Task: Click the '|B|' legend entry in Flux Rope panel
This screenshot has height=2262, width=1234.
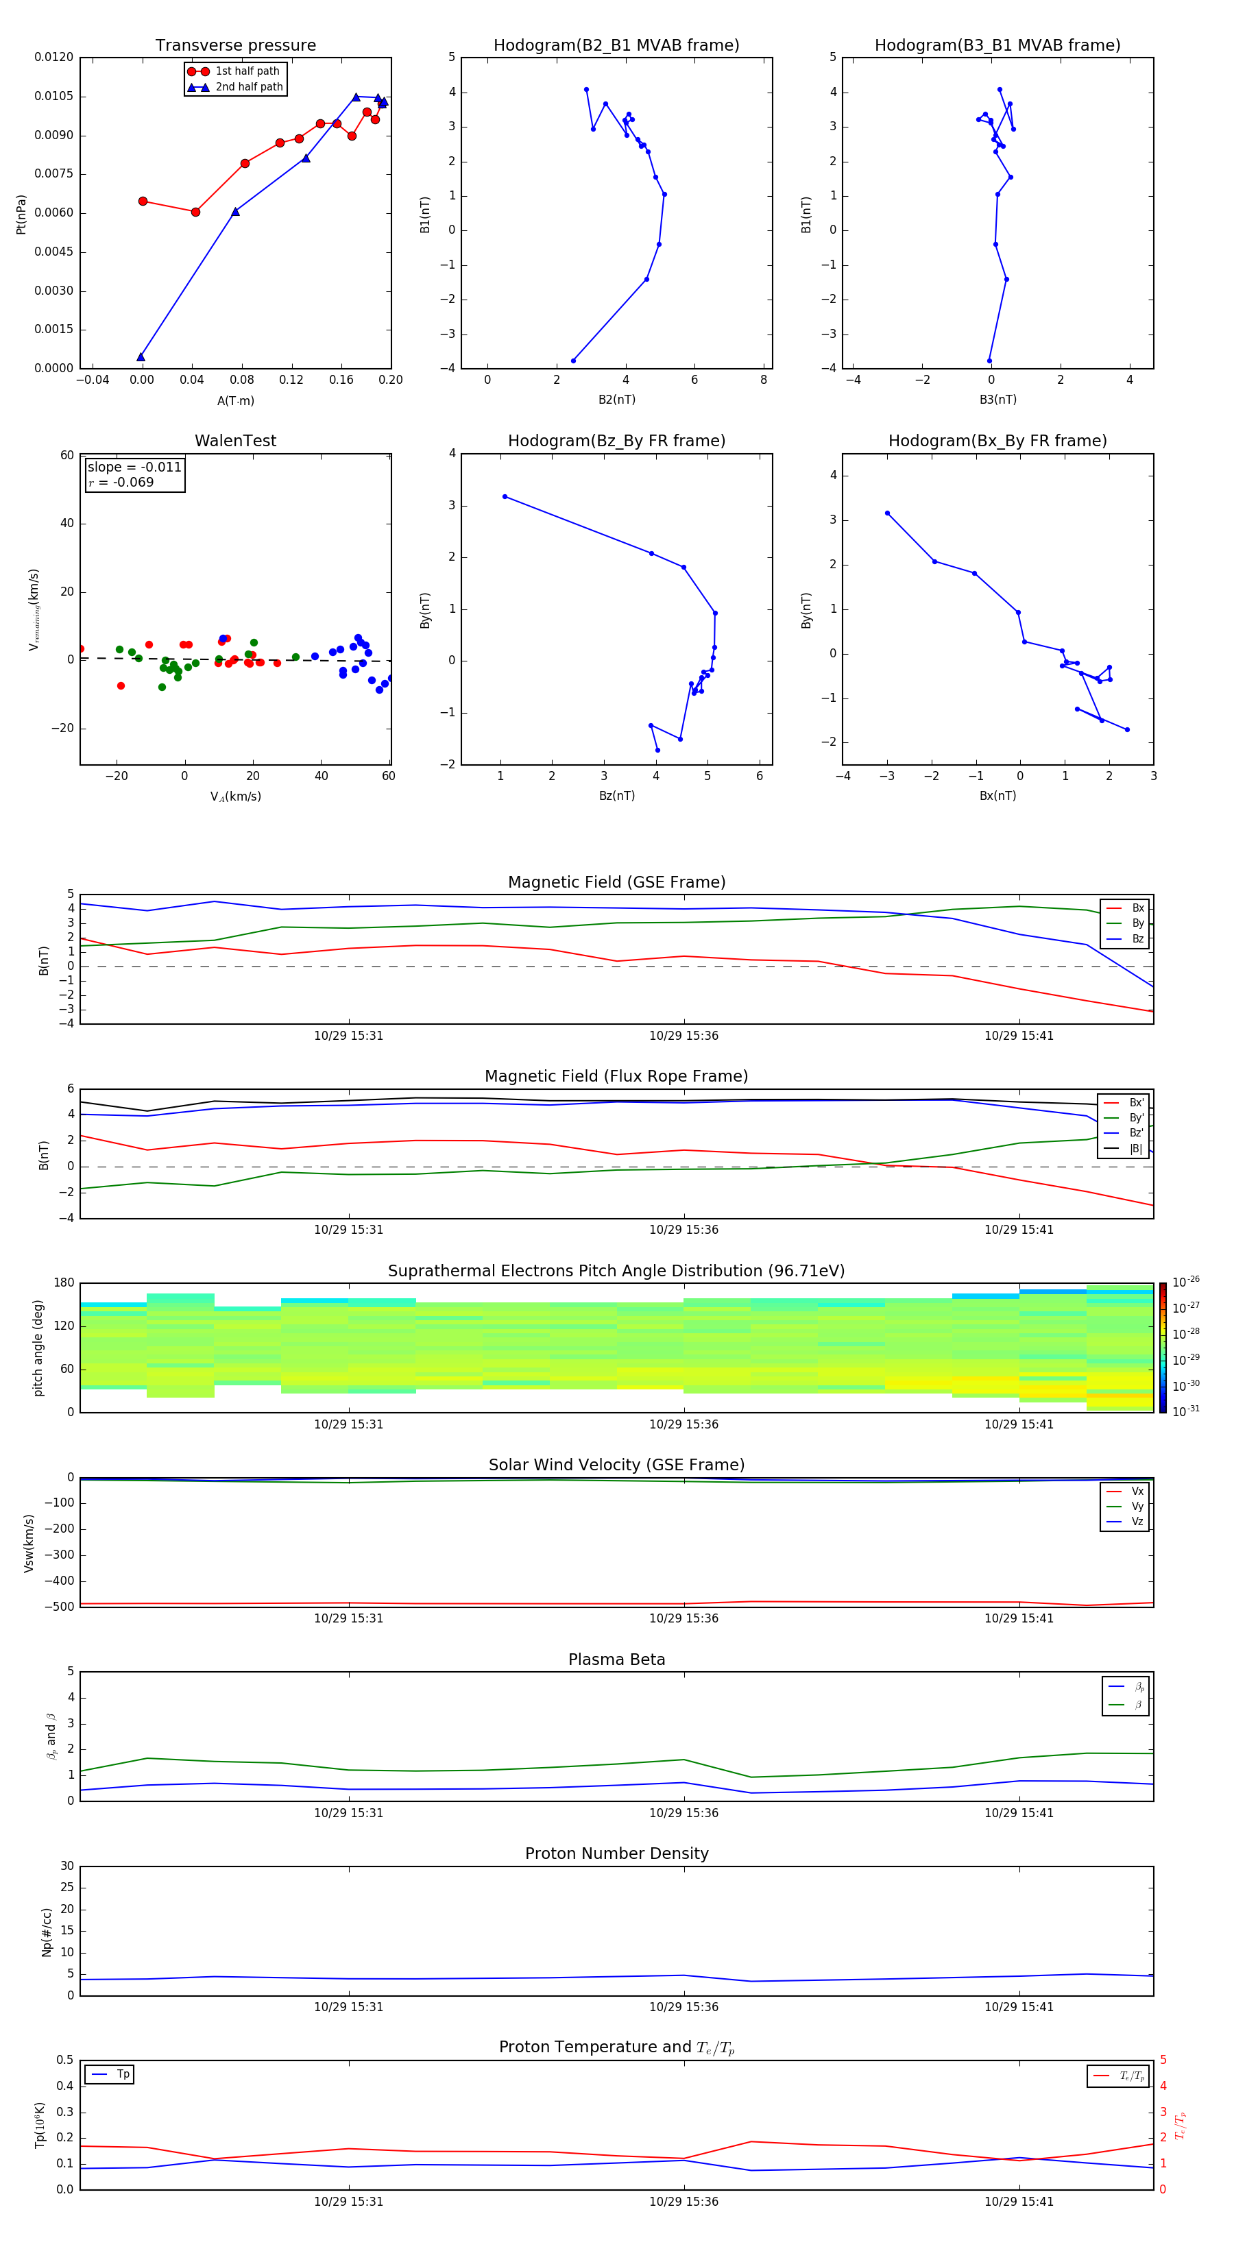Action: [x=1125, y=1149]
